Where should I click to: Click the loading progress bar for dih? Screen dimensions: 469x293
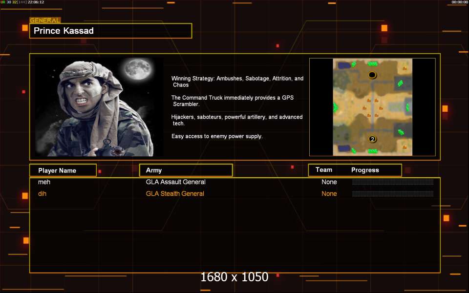[393, 194]
